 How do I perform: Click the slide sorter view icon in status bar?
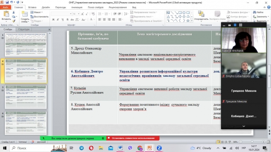pos(222,142)
